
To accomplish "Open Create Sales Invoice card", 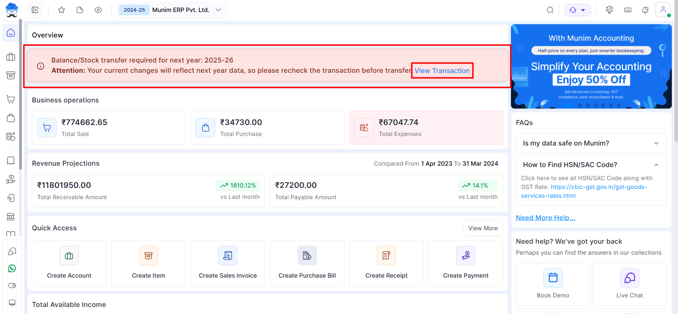I will 228,263.
